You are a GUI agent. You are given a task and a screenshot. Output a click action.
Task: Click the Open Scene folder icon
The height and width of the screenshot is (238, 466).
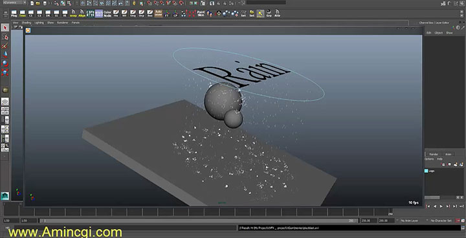[38, 3]
